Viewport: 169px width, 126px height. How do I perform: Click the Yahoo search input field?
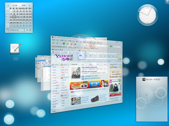pyautogui.click(x=98, y=59)
